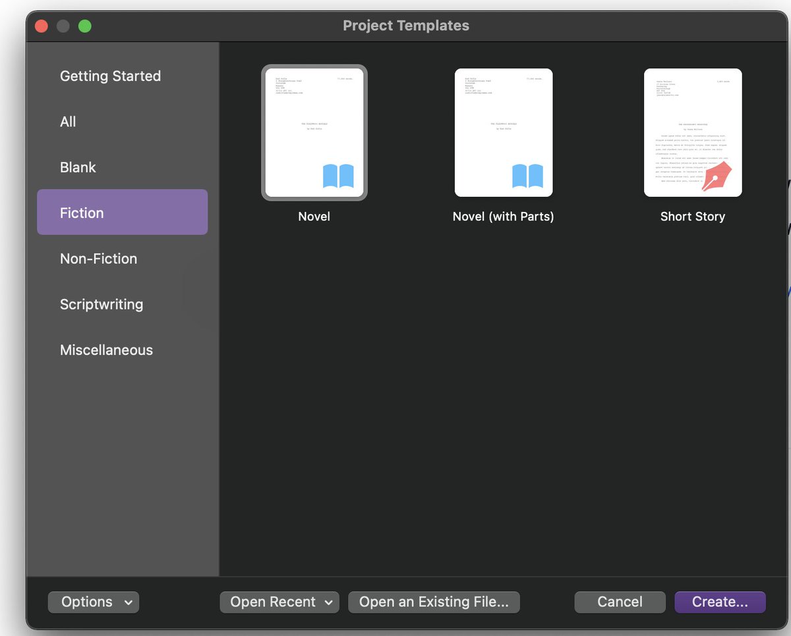The height and width of the screenshot is (636, 791).
Task: Choose the Novel (with Parts) template label
Action: point(503,217)
